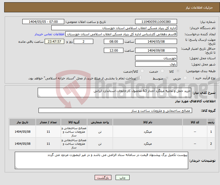Click the شماره نیاز number field
Viewport: 220px width, 185px height.
point(156,22)
